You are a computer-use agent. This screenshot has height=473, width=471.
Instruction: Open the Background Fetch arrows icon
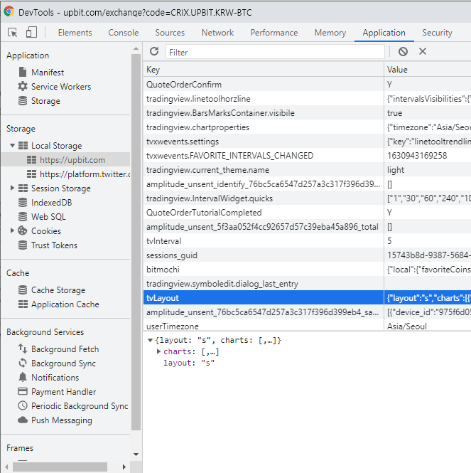coord(23,349)
